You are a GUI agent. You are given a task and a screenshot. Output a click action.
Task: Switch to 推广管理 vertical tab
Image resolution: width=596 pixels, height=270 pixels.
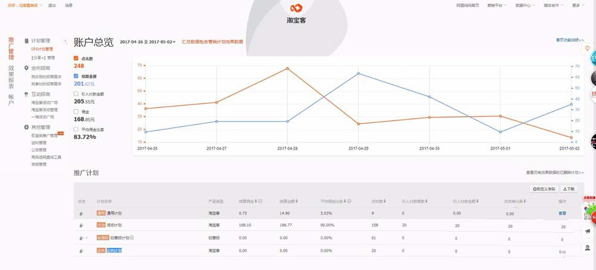point(11,49)
